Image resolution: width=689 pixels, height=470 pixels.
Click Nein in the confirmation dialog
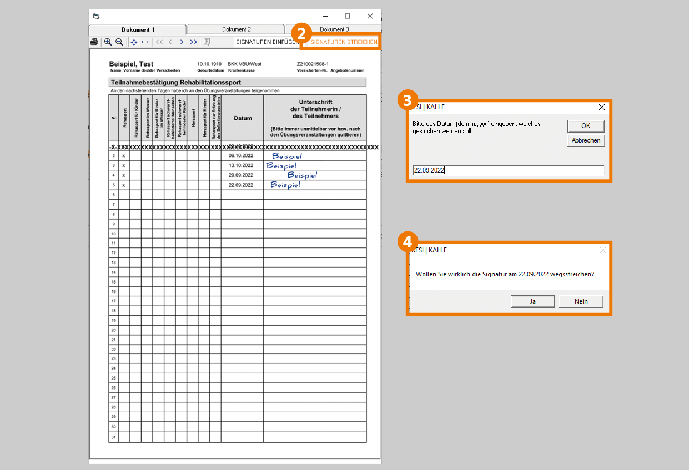pos(581,301)
